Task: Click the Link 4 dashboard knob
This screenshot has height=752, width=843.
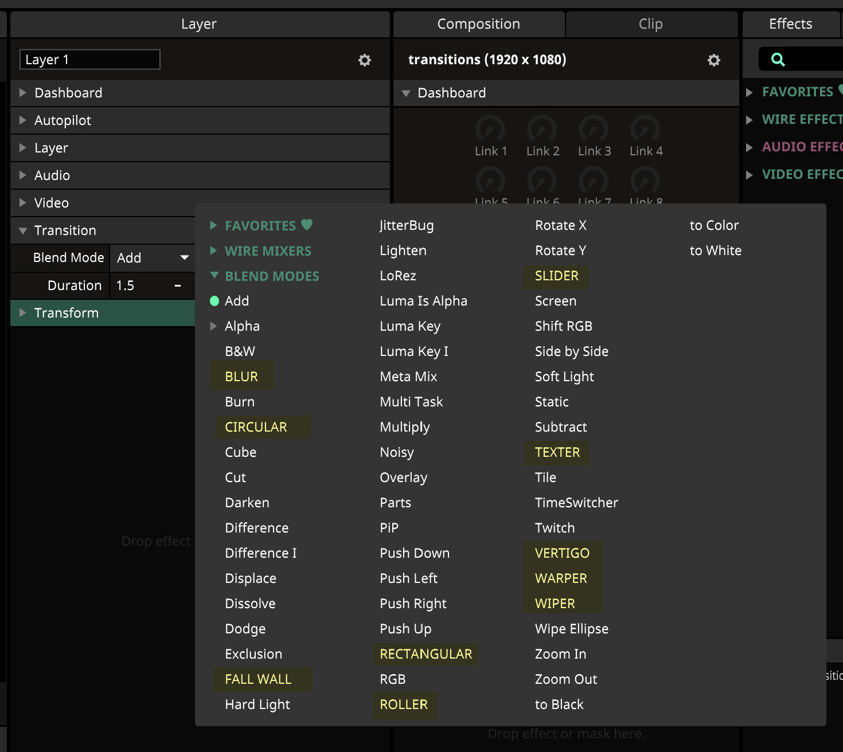Action: click(645, 130)
